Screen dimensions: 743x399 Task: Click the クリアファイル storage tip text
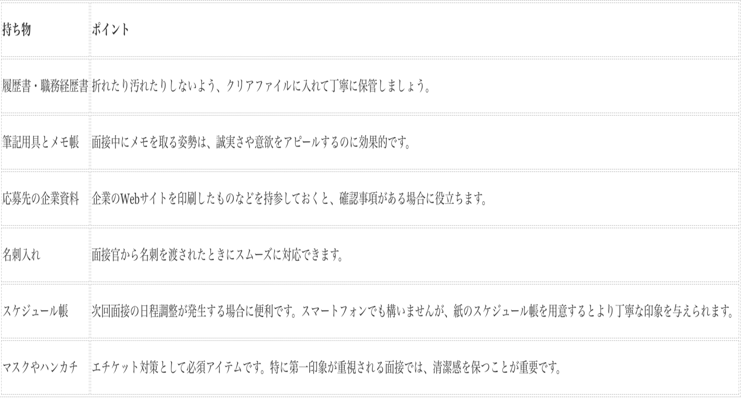pyautogui.click(x=261, y=86)
